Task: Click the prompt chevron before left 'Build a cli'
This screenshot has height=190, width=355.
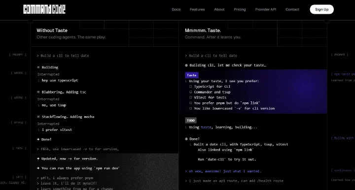Action: 38,56
